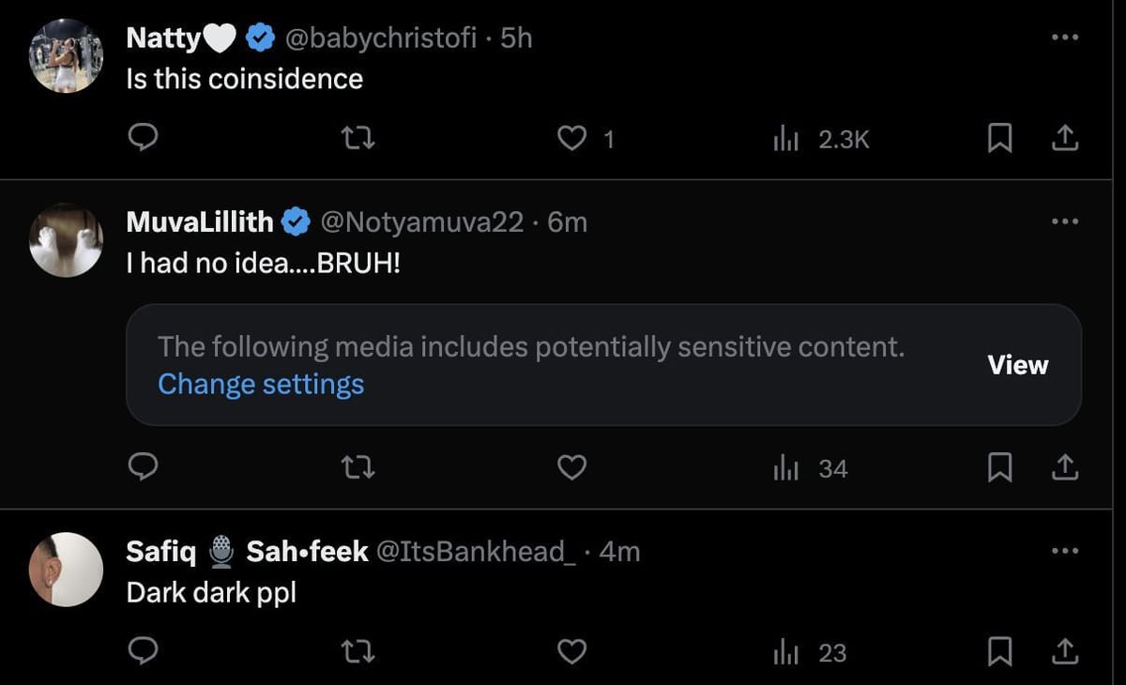
Task: Like MuvaLillith's tweet
Action: tap(571, 466)
